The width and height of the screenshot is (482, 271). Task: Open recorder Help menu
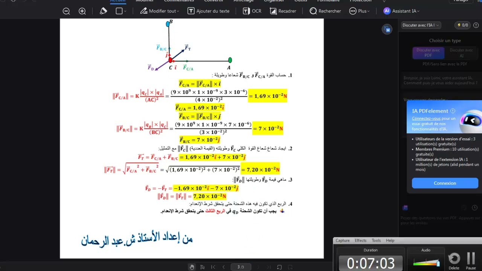(x=390, y=241)
